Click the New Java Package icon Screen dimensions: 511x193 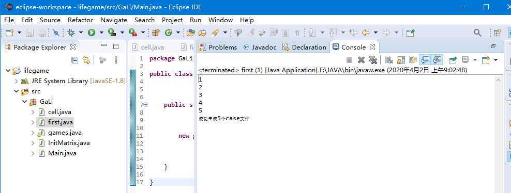[156, 33]
